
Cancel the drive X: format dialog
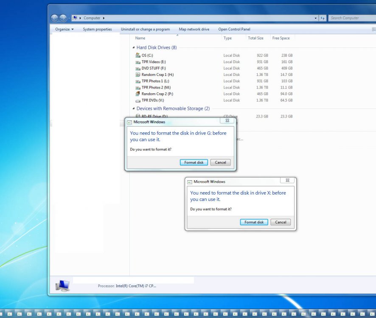coord(281,222)
